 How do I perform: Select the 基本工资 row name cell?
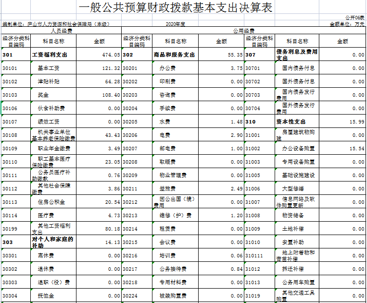click(x=53, y=68)
